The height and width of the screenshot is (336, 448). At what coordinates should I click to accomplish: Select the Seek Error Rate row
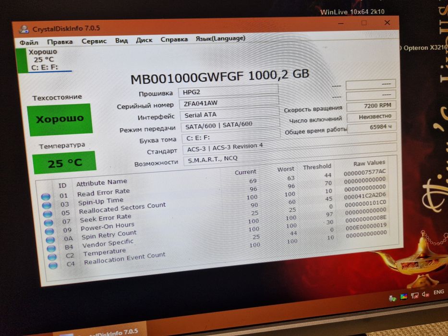click(216, 208)
